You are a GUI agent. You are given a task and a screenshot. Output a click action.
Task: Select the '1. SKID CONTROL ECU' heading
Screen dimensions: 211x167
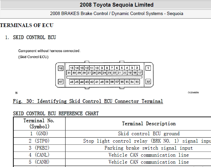(30, 37)
